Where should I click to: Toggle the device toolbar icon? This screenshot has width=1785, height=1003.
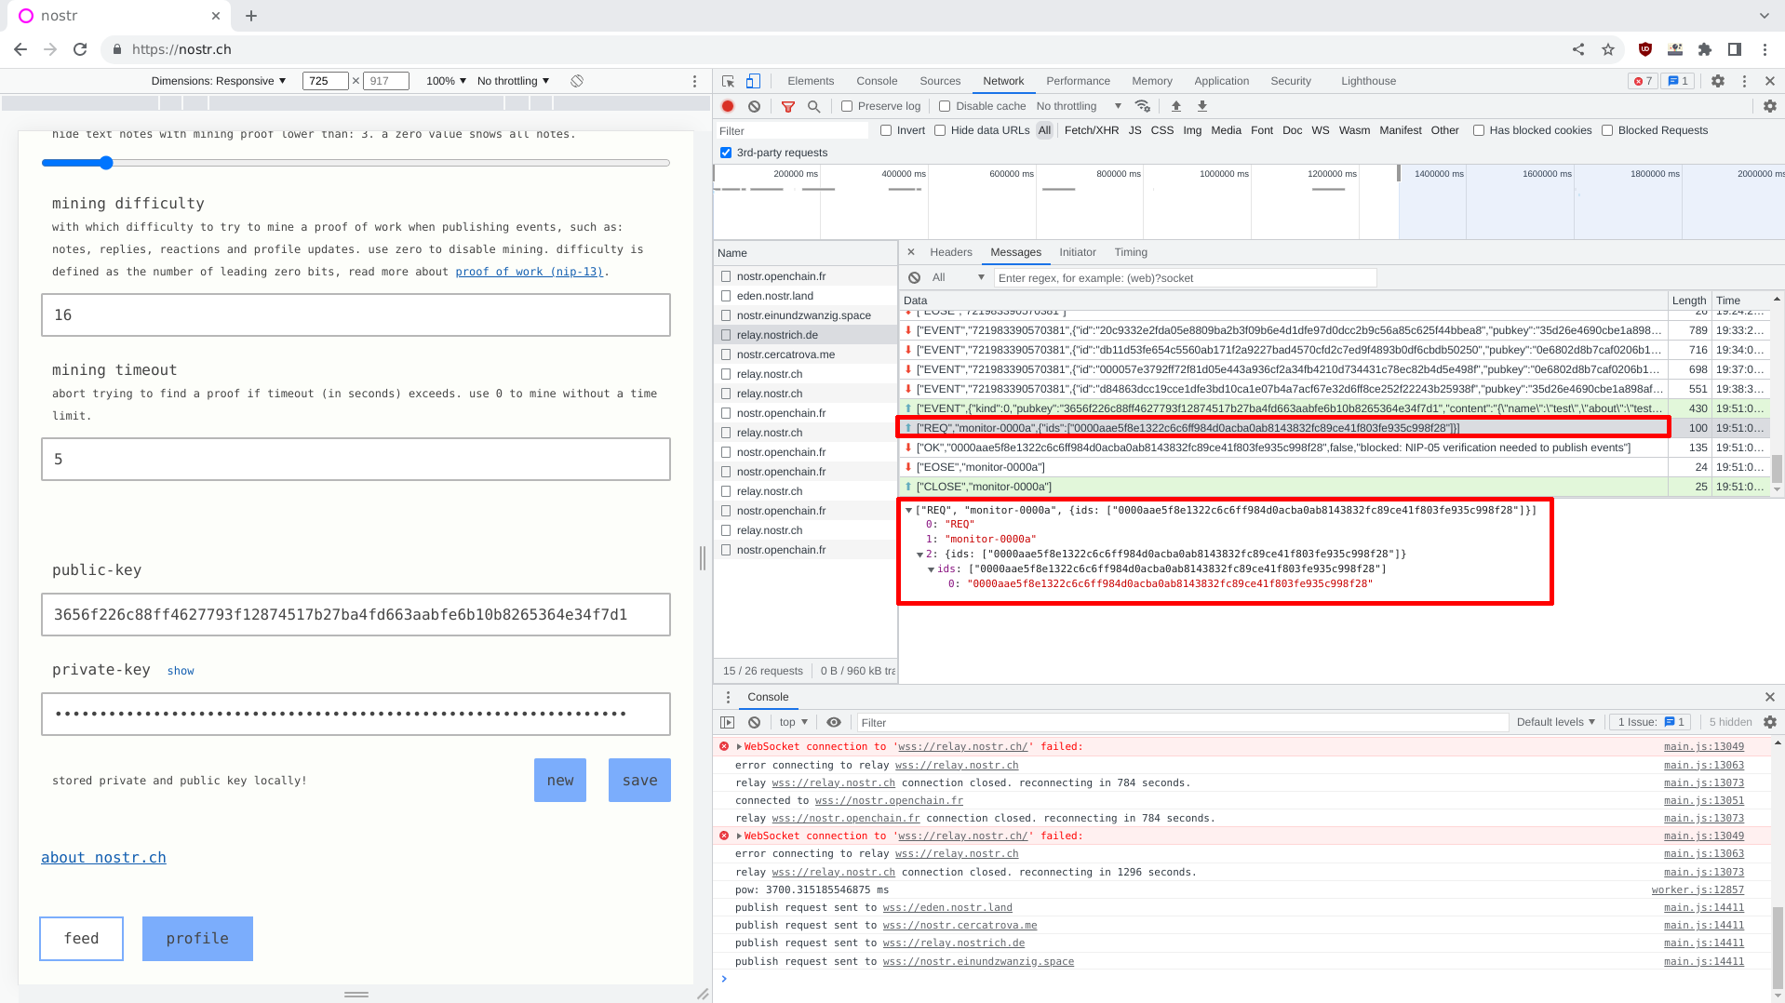pos(753,81)
